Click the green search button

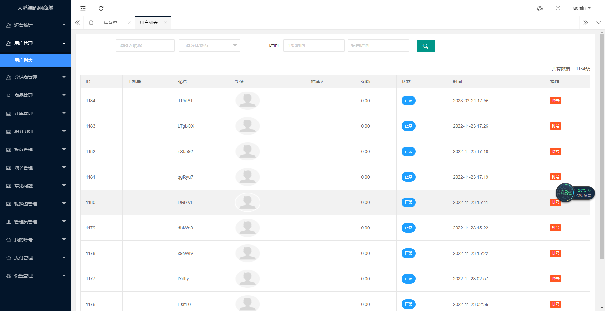[425, 46]
